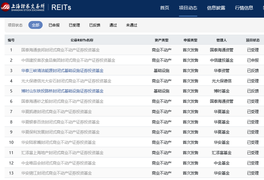Click the 项目状态 column header
Image resolution: width=264 pixels, height=180 pixels.
[253, 40]
